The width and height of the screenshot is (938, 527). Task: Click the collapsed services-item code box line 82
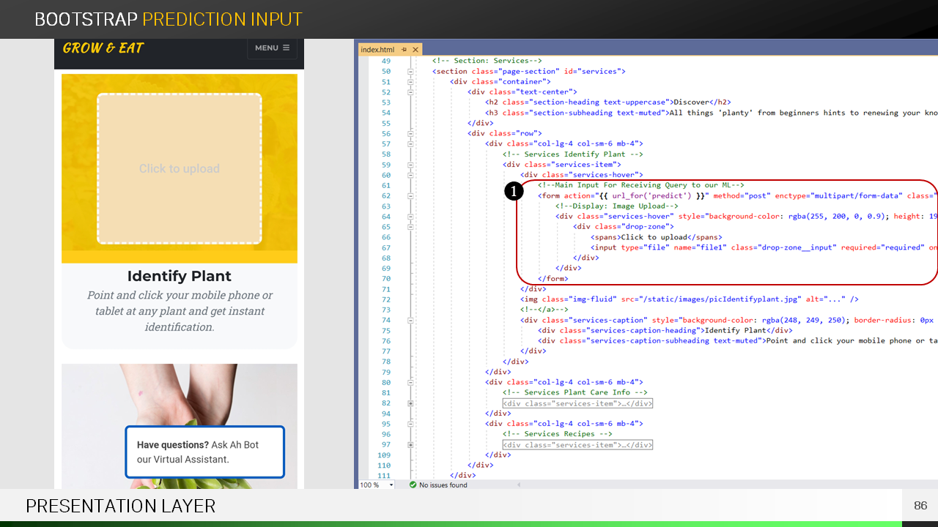click(x=577, y=403)
